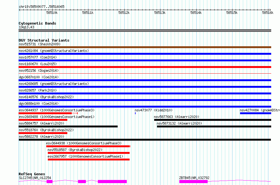280x185 pixels.
Task: Click the nsv1160670 (Lou2015) red bar
Action: (x=145, y=67)
